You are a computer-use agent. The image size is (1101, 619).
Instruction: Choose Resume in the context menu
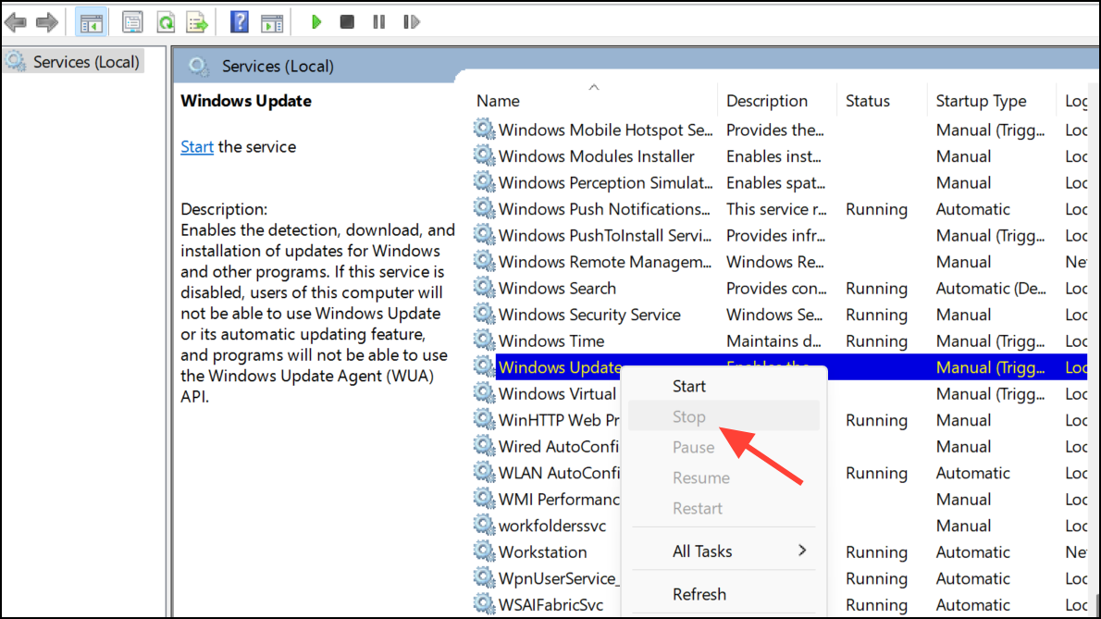[x=724, y=478]
